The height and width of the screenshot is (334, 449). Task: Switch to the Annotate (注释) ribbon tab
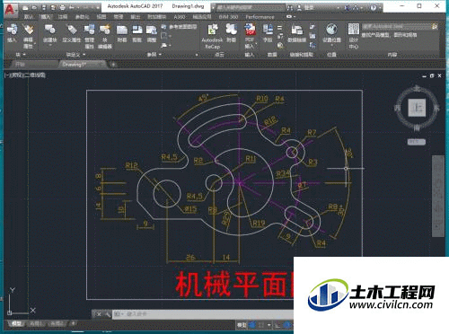tap(63, 17)
